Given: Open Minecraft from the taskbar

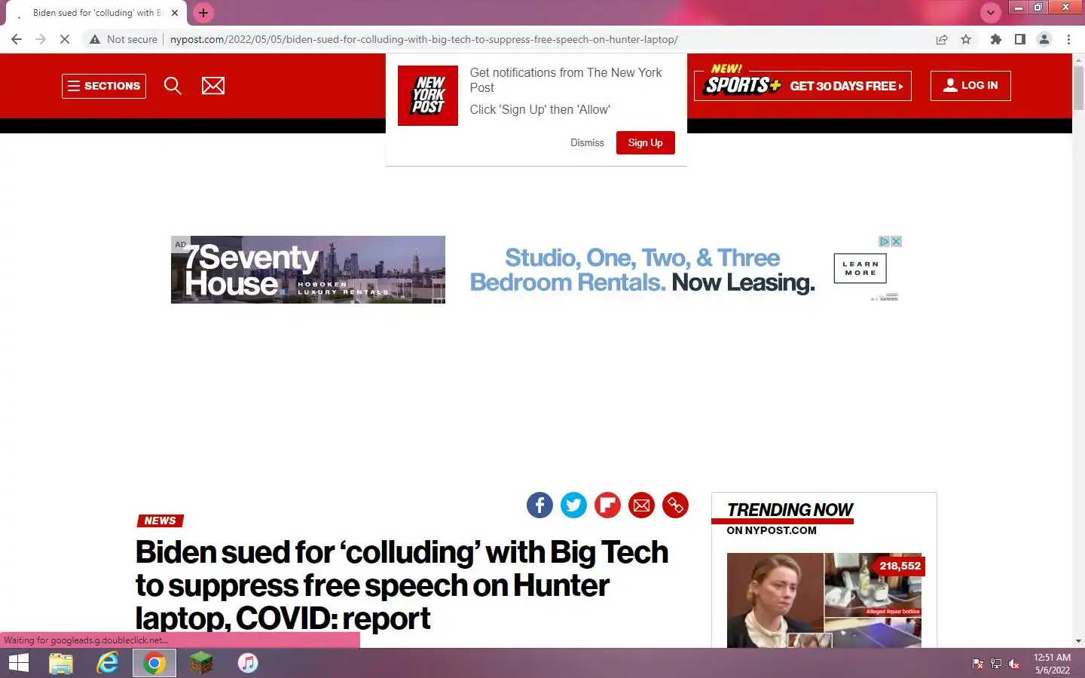Looking at the screenshot, I should (x=201, y=663).
